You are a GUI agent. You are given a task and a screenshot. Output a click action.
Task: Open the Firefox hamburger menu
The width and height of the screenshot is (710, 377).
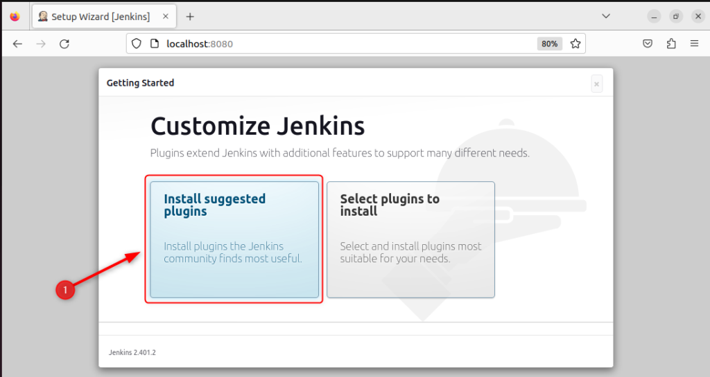[x=694, y=44]
